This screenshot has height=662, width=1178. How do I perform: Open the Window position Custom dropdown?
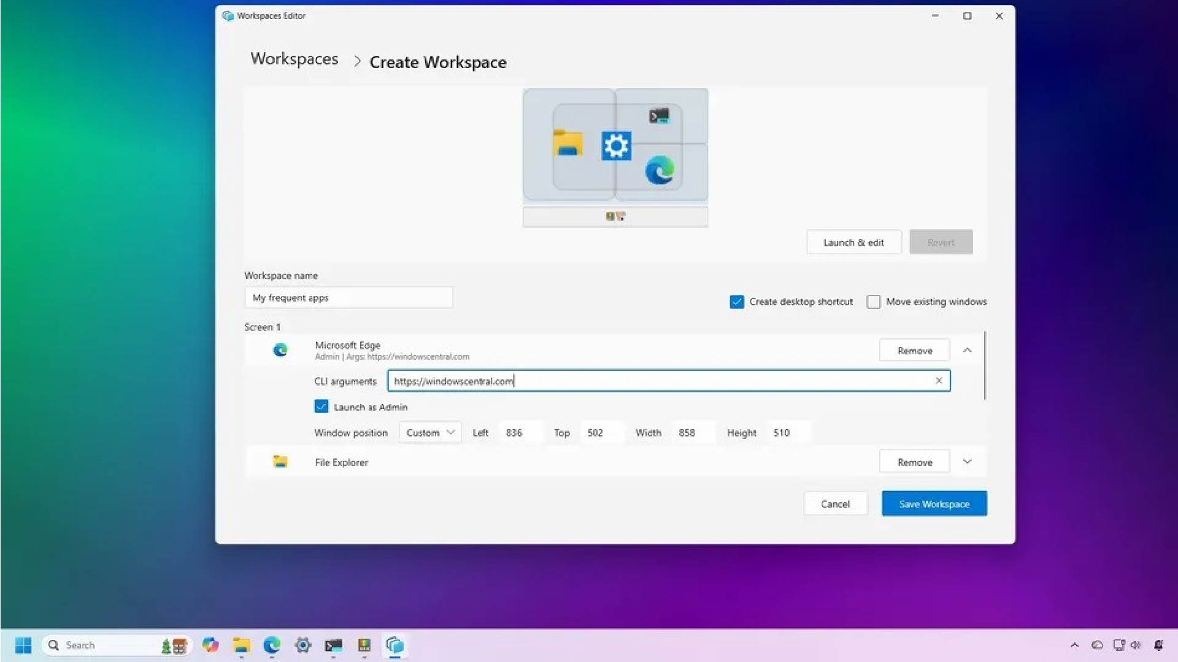coord(429,432)
